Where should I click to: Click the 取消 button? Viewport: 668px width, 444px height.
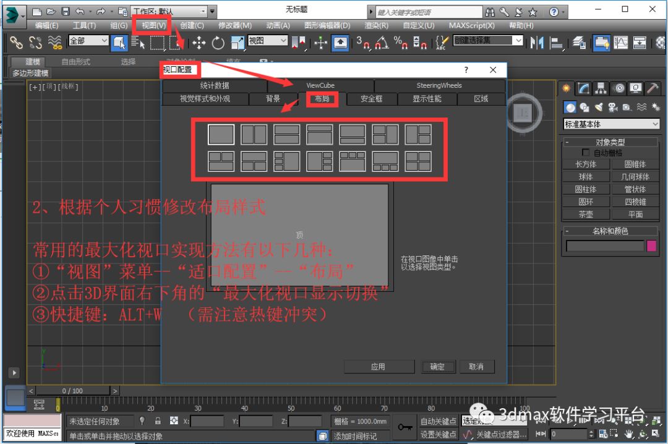click(x=476, y=367)
